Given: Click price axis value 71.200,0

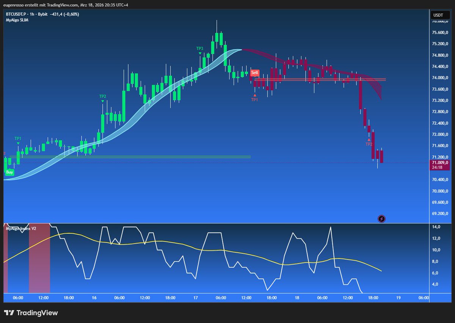Looking at the screenshot, I should pyautogui.click(x=440, y=157).
